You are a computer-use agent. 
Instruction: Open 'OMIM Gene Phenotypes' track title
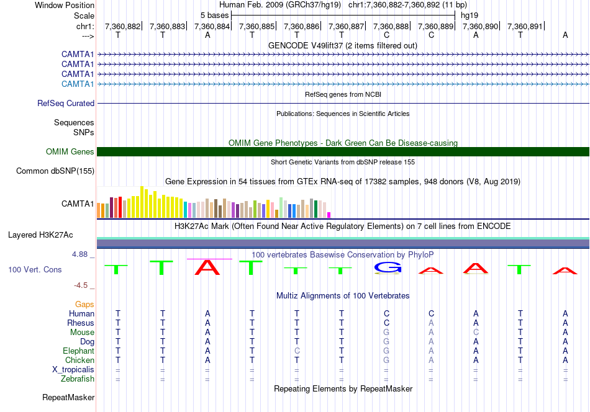(343, 143)
